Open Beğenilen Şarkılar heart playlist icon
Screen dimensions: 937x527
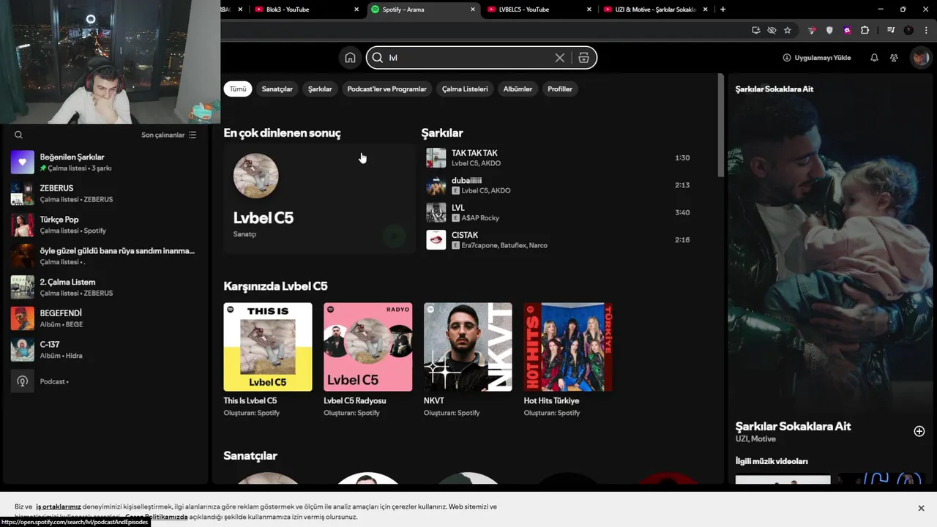[x=23, y=162]
